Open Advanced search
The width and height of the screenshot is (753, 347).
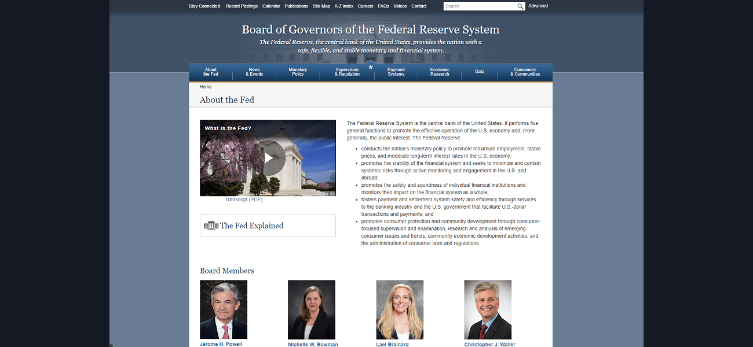538,6
